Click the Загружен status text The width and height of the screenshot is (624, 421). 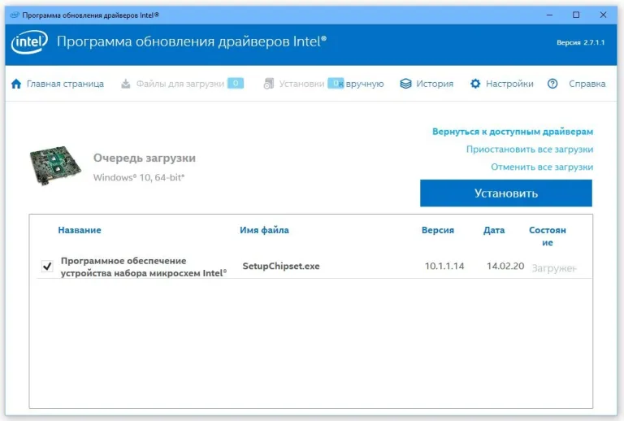tap(554, 268)
